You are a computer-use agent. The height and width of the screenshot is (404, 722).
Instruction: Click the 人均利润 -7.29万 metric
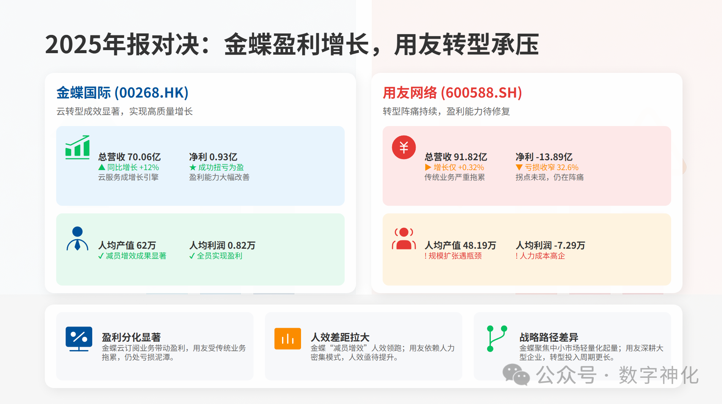[550, 245]
